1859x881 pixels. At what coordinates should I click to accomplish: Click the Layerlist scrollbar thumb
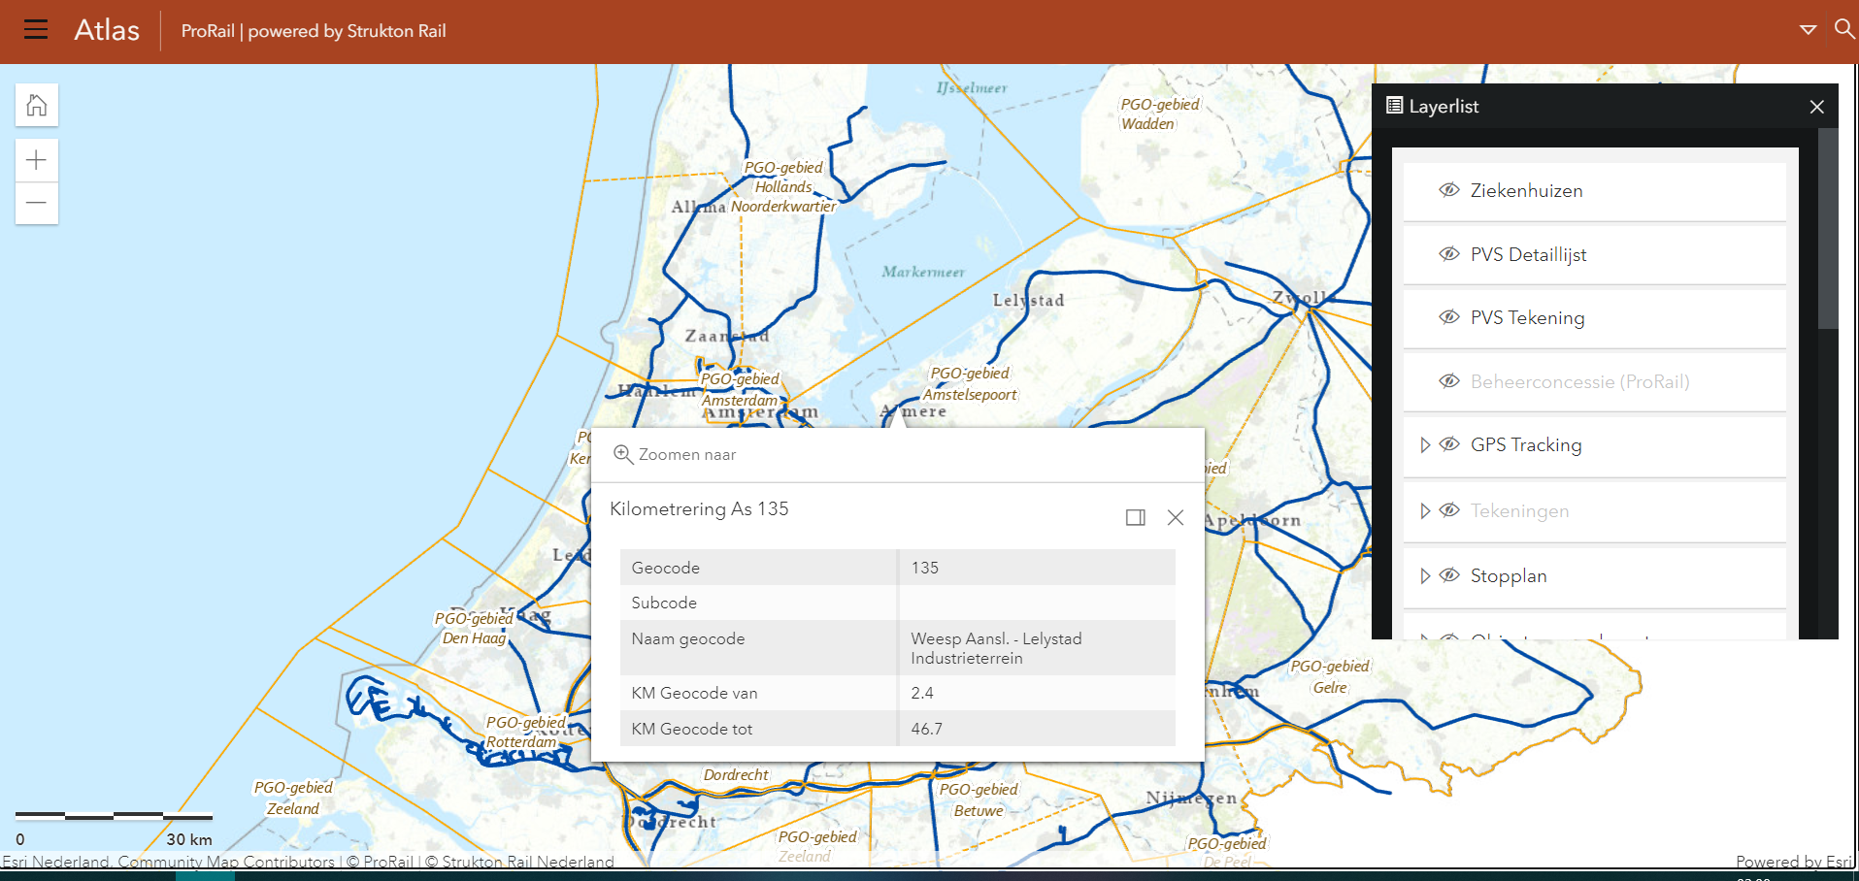[x=1828, y=229]
